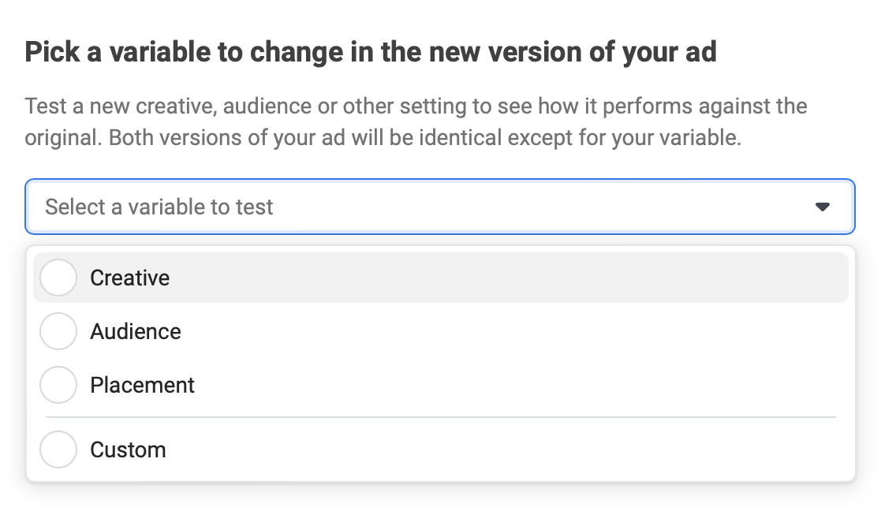The width and height of the screenshot is (896, 522).
Task: Select the Placement radio circle
Action: point(58,385)
